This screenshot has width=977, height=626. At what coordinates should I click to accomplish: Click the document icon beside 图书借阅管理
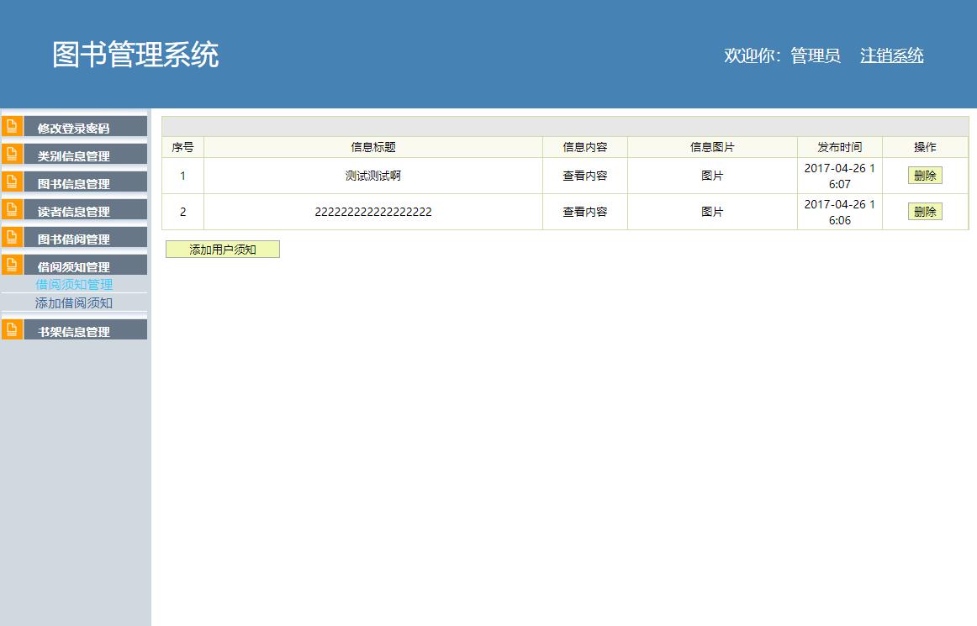11,238
